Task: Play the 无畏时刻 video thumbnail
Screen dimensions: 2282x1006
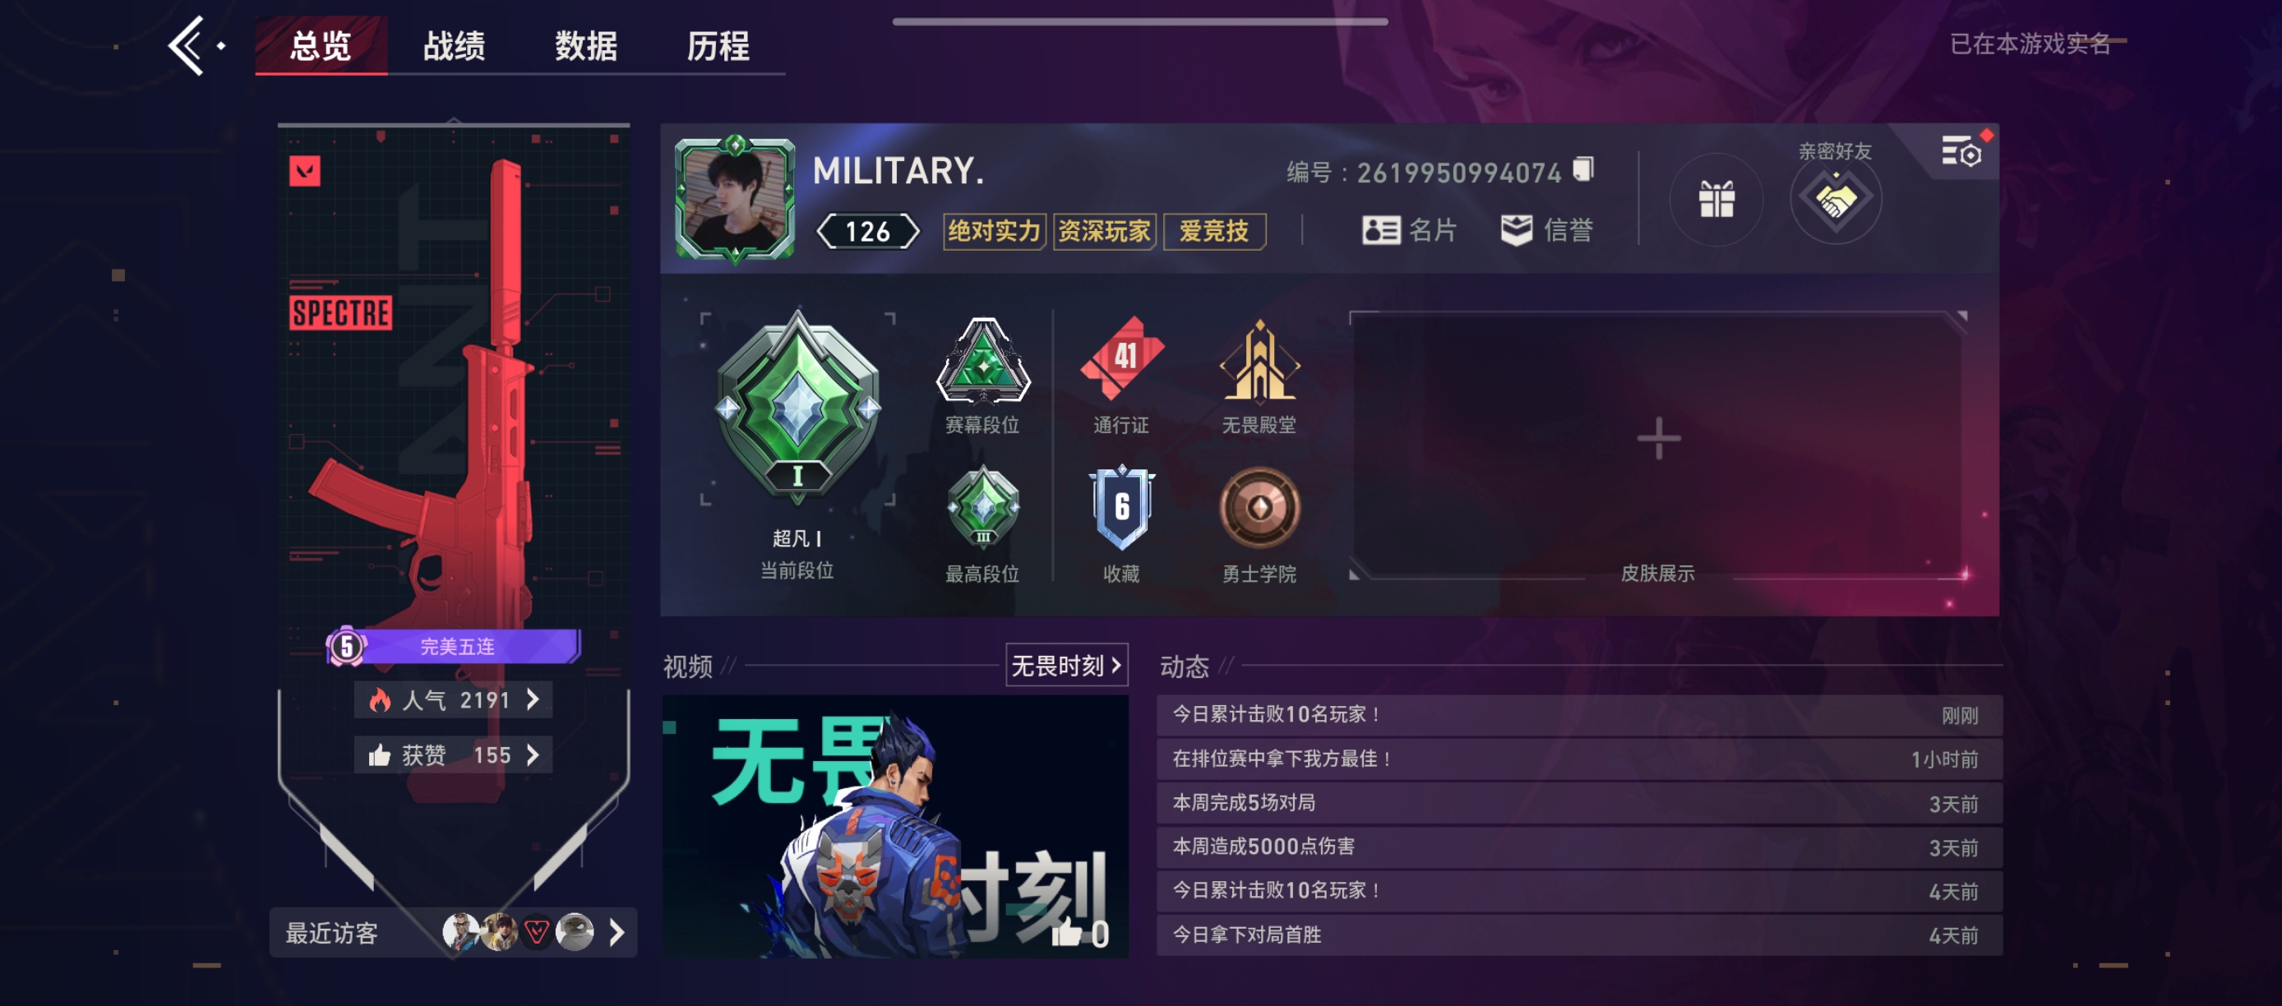Action: 894,825
